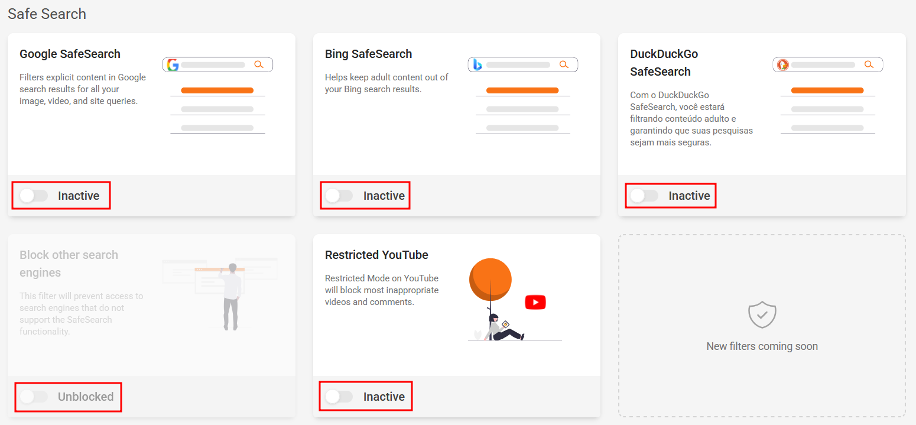
Task: Click the Safe Search page heading
Action: click(x=47, y=14)
